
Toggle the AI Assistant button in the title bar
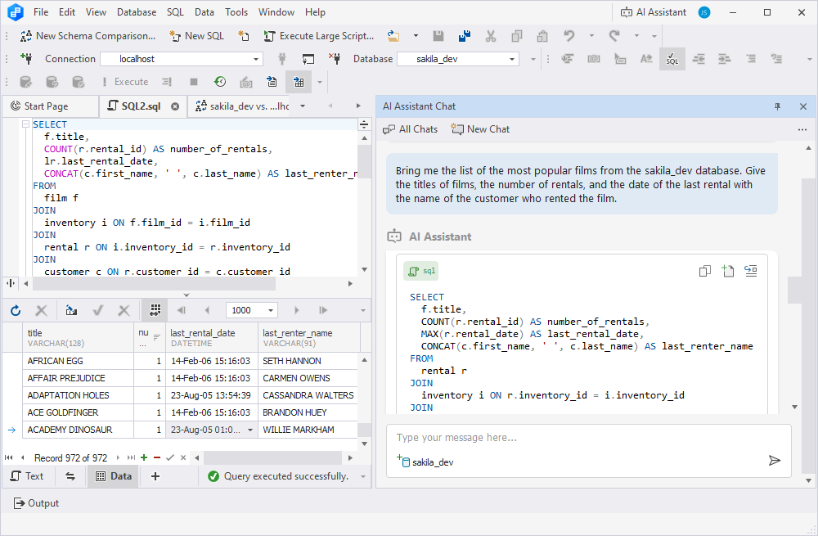click(653, 11)
